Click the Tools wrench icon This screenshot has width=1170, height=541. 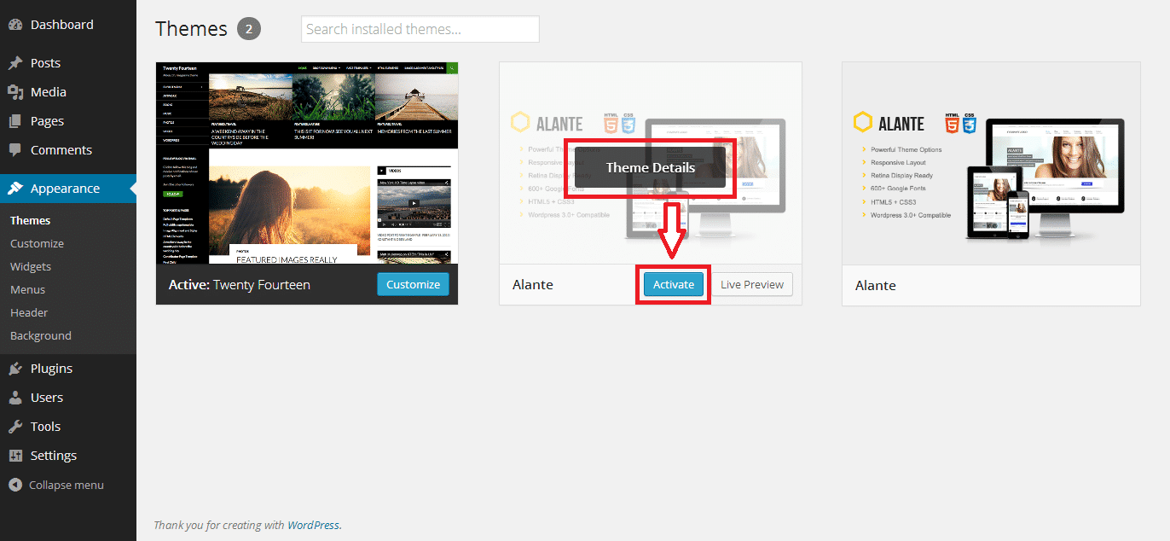click(15, 427)
